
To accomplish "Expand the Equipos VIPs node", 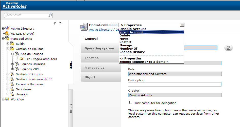I will (12, 69).
